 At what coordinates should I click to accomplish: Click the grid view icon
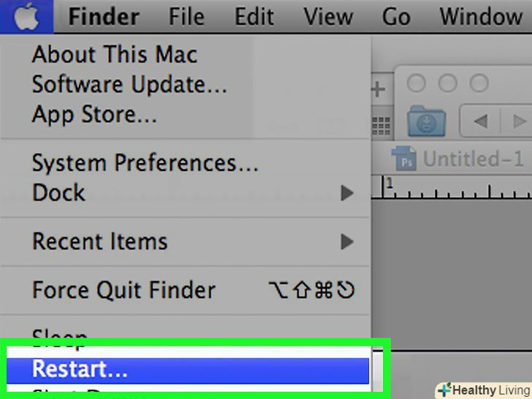coord(379,124)
